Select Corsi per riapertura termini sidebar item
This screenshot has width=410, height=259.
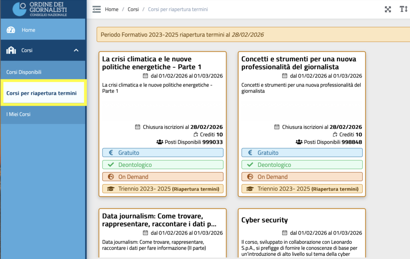click(41, 93)
